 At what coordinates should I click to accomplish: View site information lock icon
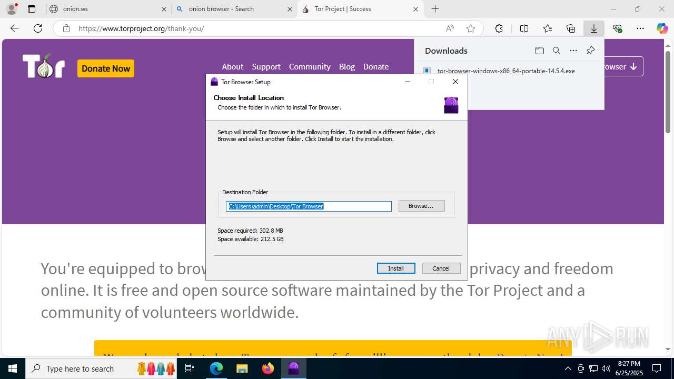click(x=66, y=28)
